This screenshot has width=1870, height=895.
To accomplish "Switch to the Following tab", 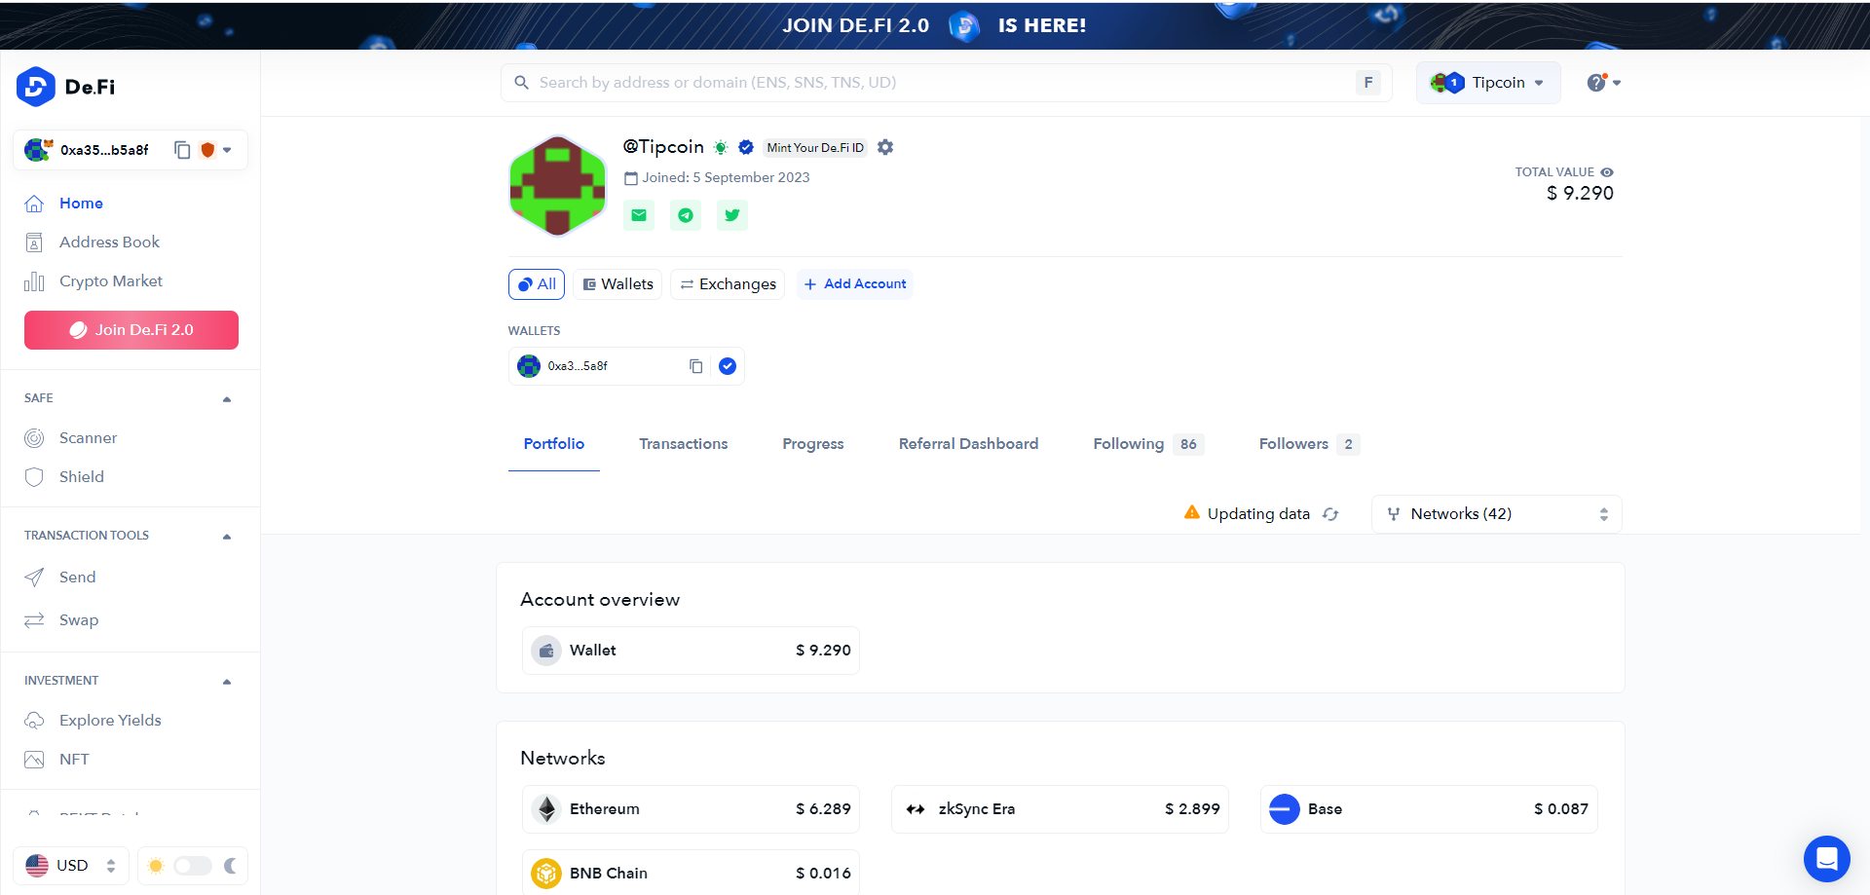I will click(x=1148, y=444).
